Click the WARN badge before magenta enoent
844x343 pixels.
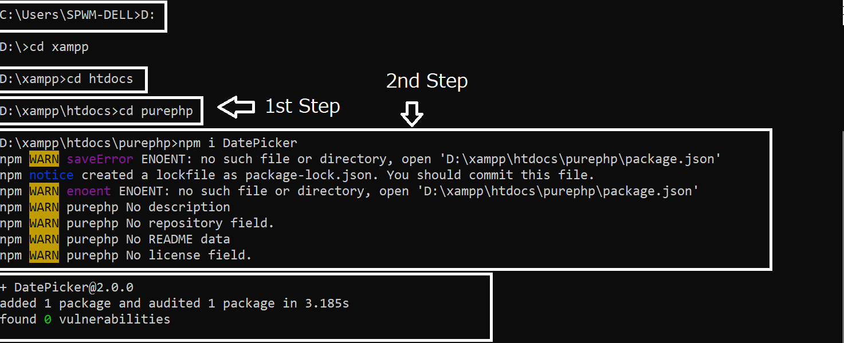44,191
